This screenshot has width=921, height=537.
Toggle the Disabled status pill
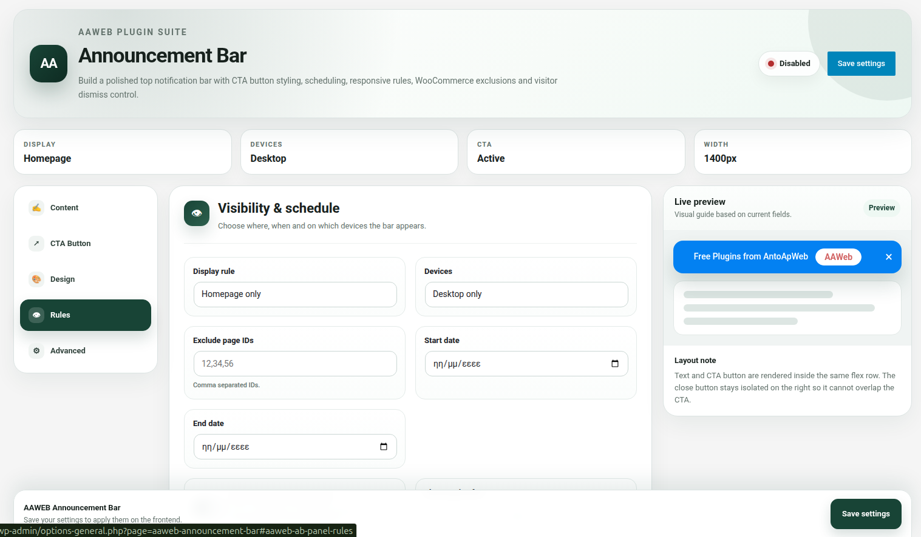[x=789, y=64]
